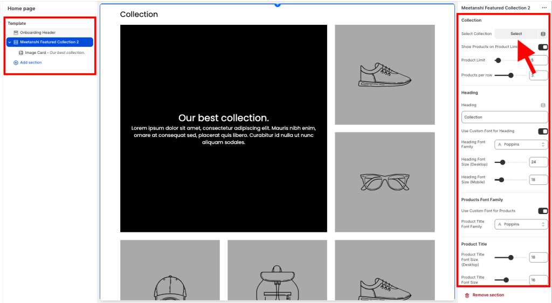Click the Onboarding Header section icon

(16, 33)
